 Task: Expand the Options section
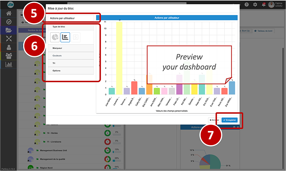coord(71,70)
